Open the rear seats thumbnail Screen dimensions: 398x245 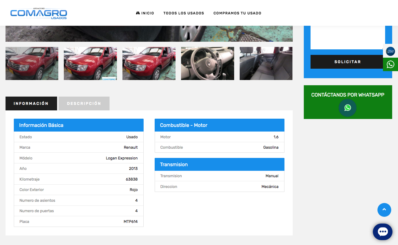click(266, 63)
